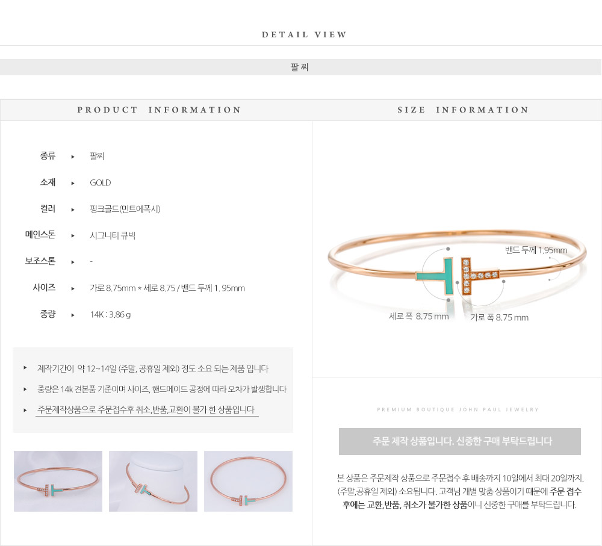Image resolution: width=602 pixels, height=546 pixels.
Task: Click the cubic-studded T on bracelet
Action: (480, 275)
